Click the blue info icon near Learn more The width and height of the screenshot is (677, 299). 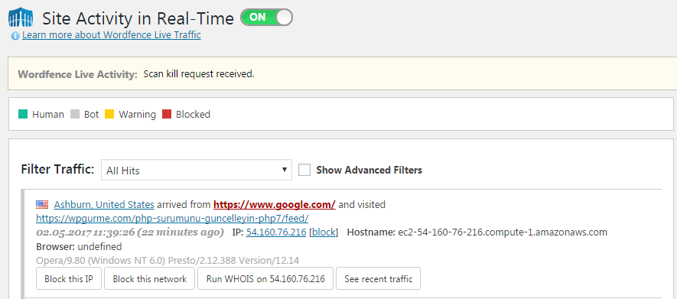click(x=15, y=36)
